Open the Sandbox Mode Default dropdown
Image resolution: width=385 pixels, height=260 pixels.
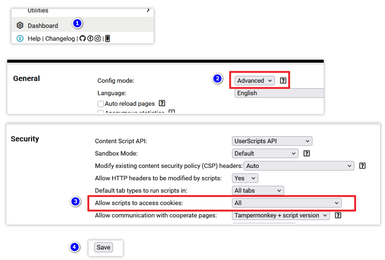coord(265,153)
